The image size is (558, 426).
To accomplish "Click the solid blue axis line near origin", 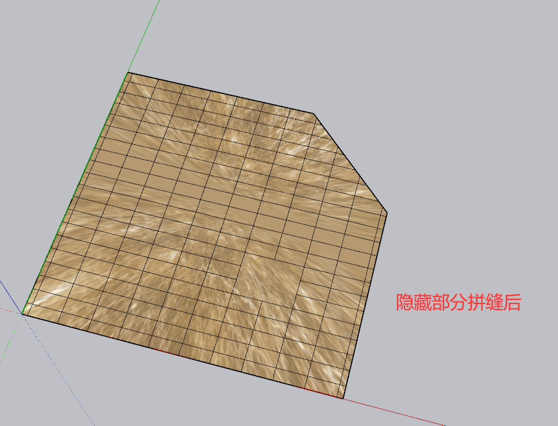I will pyautogui.click(x=9, y=292).
